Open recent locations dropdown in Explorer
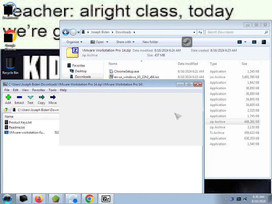The width and height of the screenshot is (272, 204). pyautogui.click(x=78, y=32)
